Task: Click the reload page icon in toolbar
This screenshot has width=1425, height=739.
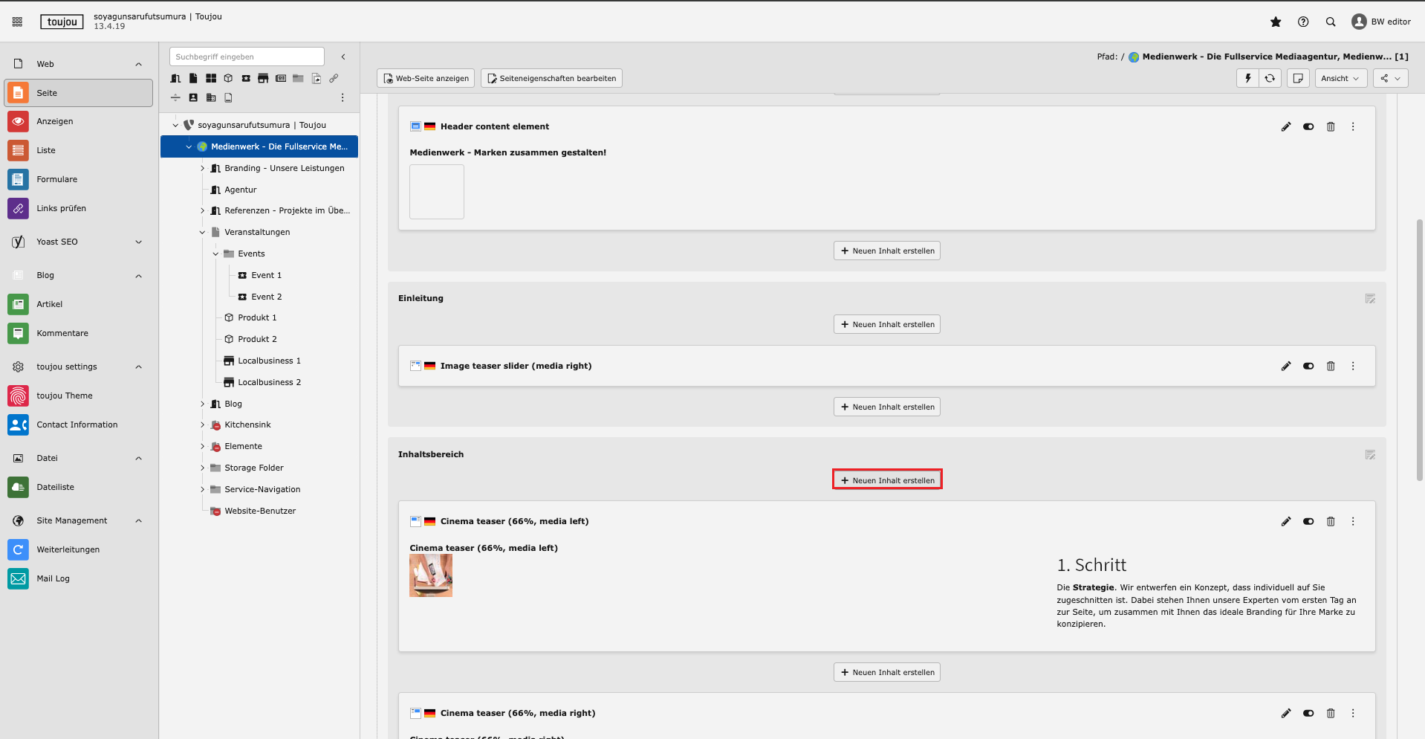Action: (1270, 78)
